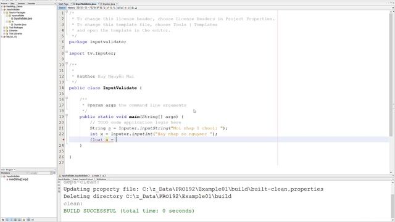Toggle Show Inherited Members in Navigator
Screen dimensions: 395x222
tap(2, 220)
